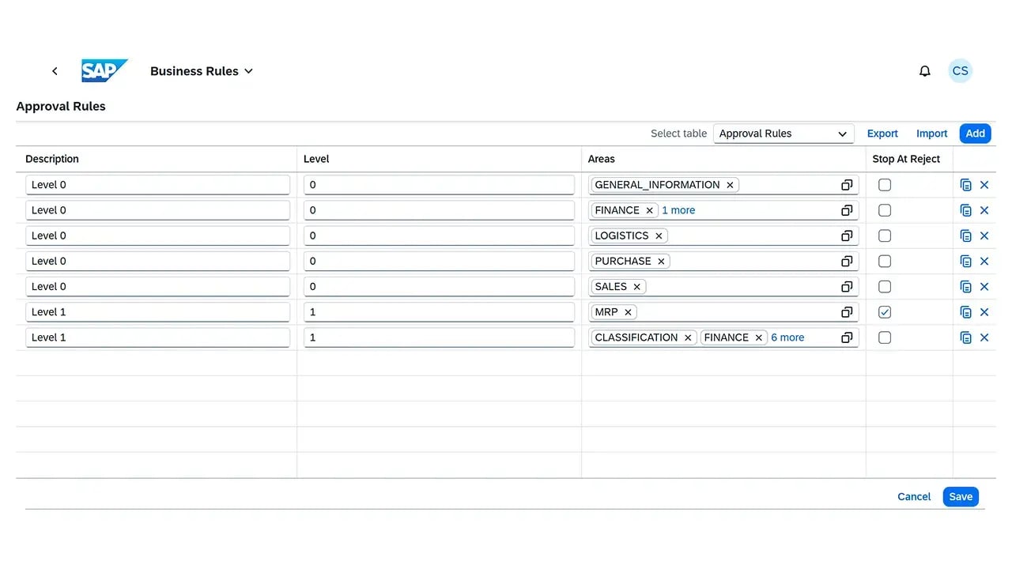This screenshot has width=1012, height=569.
Task: Remove the SALES token
Action: click(x=636, y=287)
